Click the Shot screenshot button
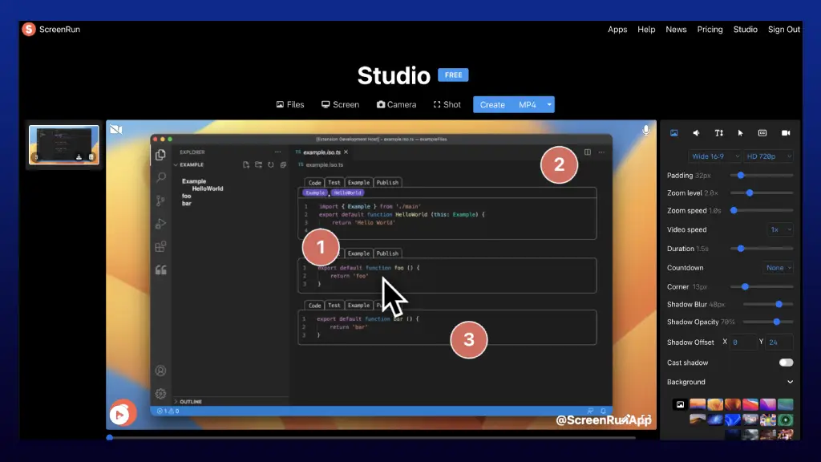821x462 pixels. (x=447, y=105)
